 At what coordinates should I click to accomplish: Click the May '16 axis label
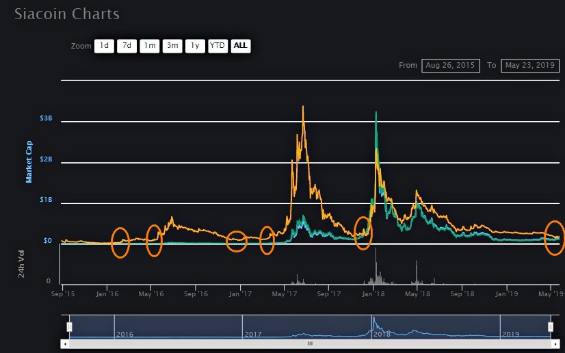click(x=151, y=294)
